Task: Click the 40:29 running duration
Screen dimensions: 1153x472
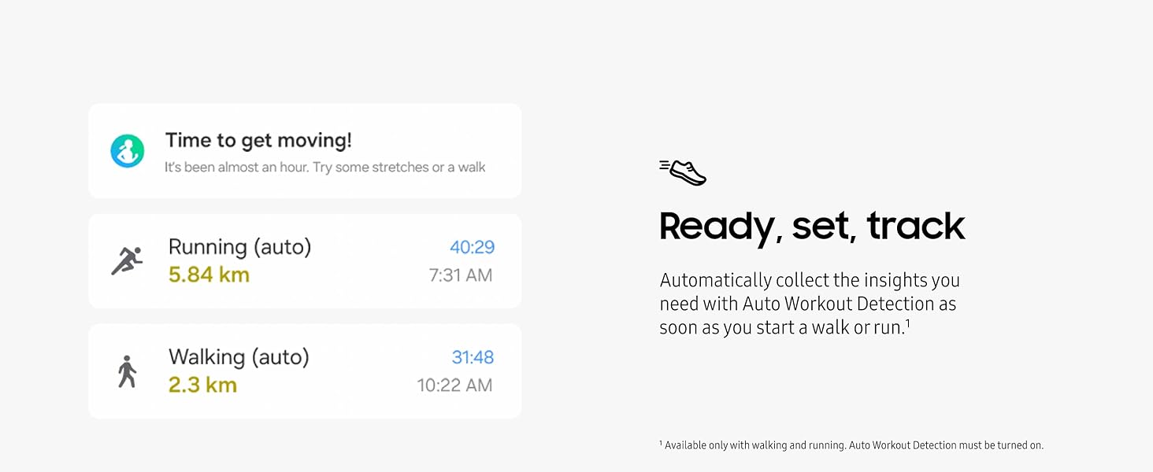Action: 472,247
